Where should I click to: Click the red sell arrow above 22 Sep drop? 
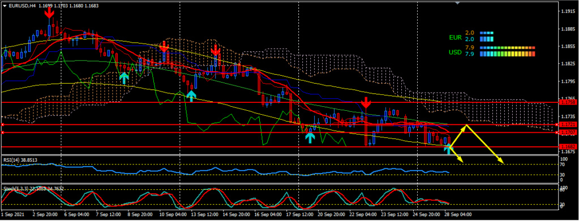366,103
